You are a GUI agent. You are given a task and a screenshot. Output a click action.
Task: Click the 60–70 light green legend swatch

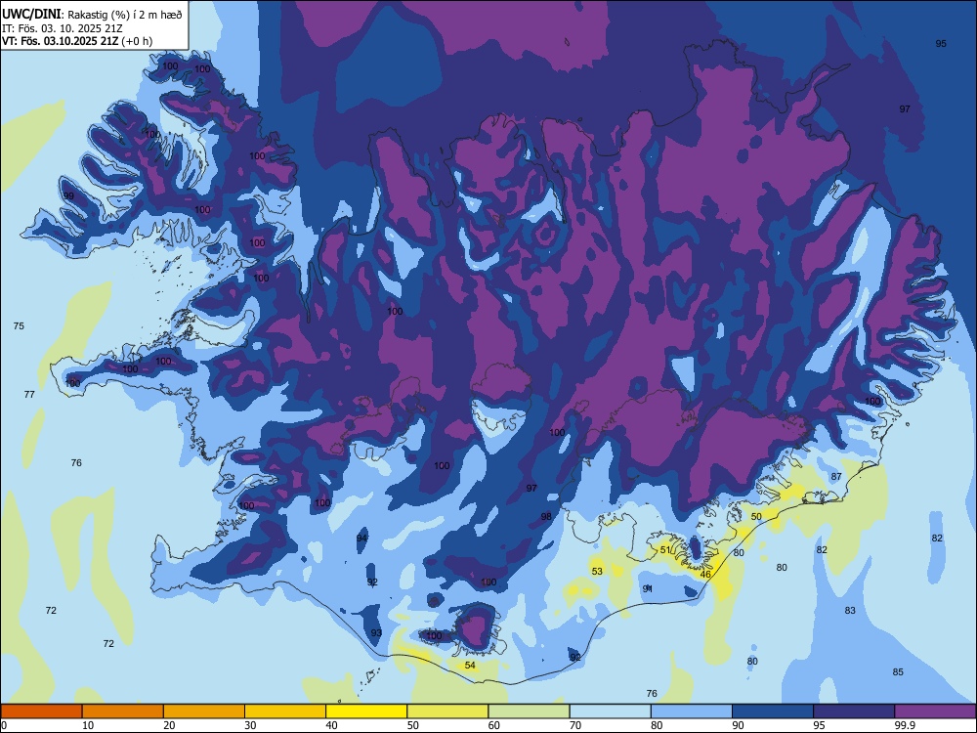coord(529,711)
